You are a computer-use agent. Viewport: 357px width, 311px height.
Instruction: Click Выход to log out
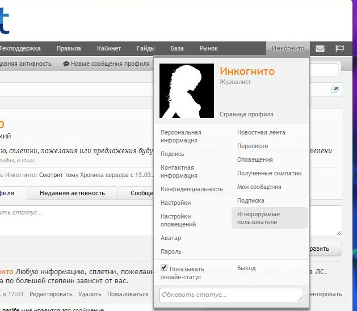[246, 268]
